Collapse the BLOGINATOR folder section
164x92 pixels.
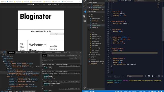pos(93,12)
